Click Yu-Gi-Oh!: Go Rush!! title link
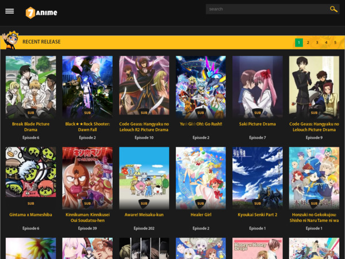Viewport: 345px width, 259px height. point(201,124)
